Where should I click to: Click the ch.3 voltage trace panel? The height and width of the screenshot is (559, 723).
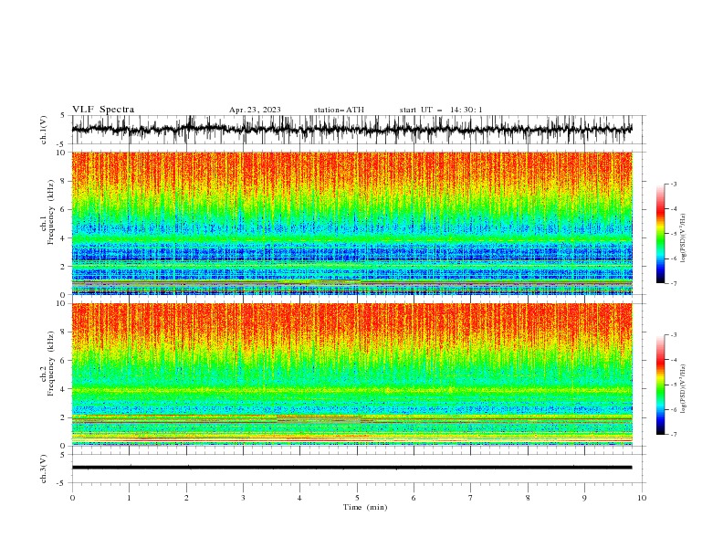click(358, 469)
